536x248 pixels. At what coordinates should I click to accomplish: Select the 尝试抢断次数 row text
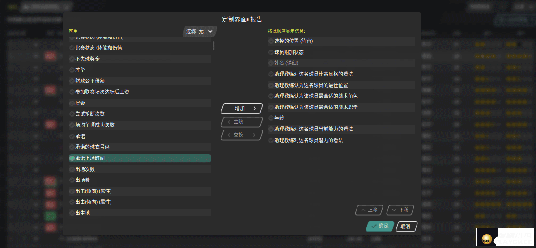point(90,114)
